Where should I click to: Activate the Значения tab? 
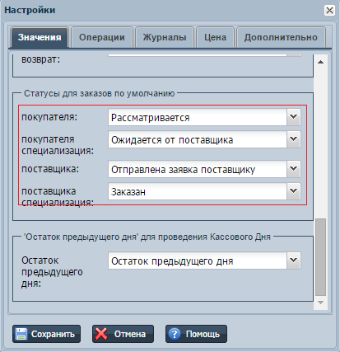pyautogui.click(x=40, y=37)
